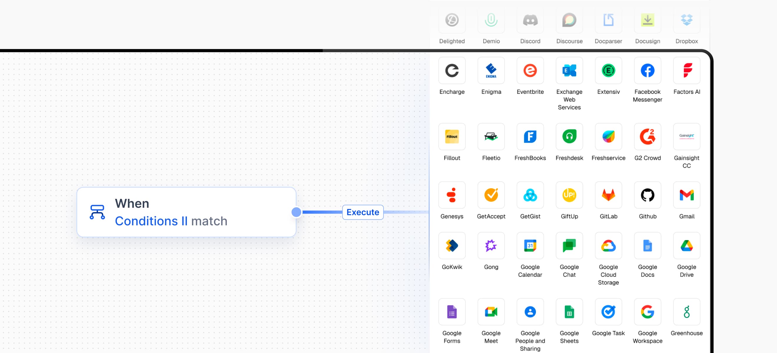This screenshot has height=353, width=777.
Task: Select the Genesys app icon
Action: tap(451, 195)
